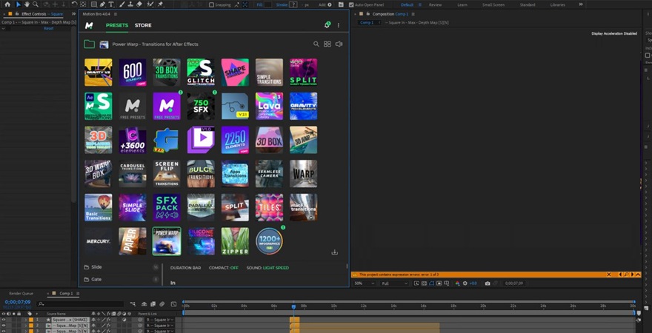Select the Comp 1 timeline tab

[66, 293]
